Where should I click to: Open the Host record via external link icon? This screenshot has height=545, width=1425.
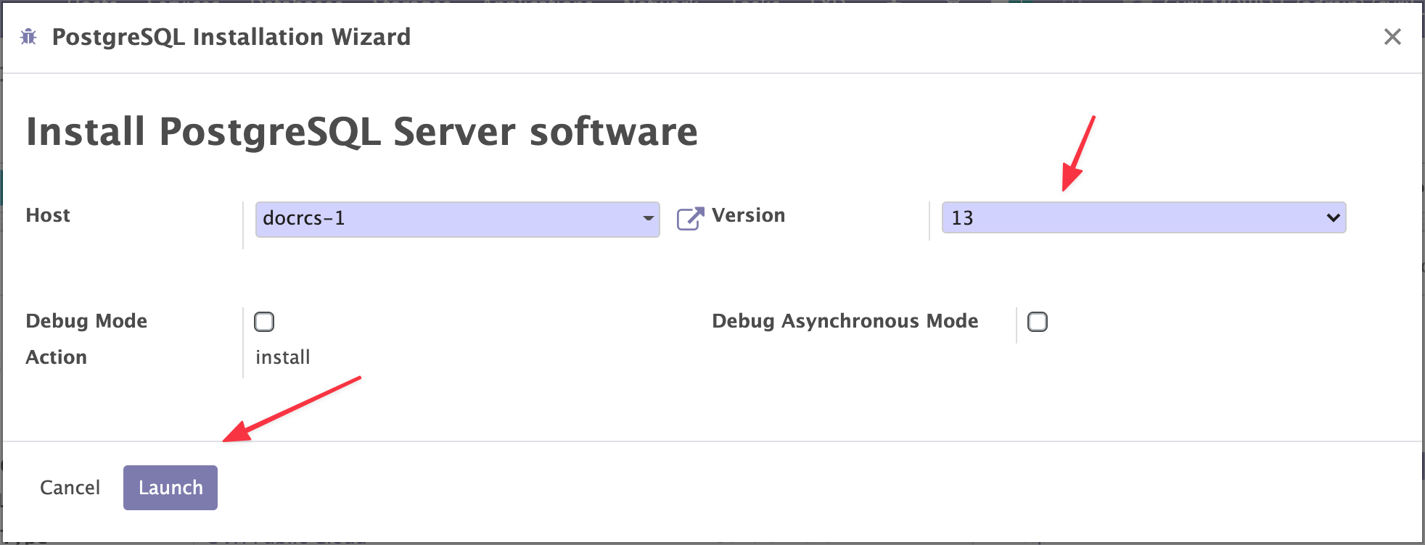point(690,218)
